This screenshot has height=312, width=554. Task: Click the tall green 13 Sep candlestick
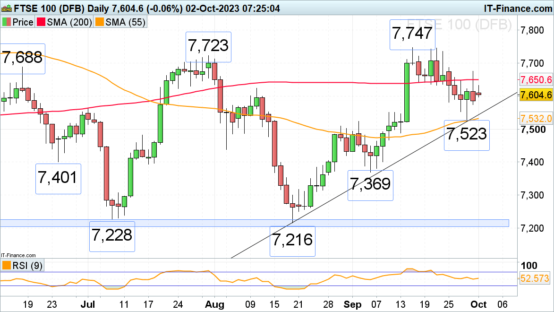407,93
